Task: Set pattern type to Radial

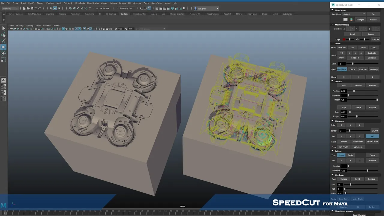Action: [350, 155]
